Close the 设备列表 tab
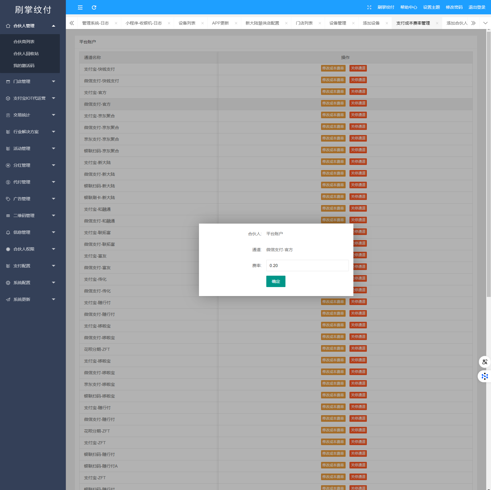This screenshot has width=491, height=490. tap(203, 23)
